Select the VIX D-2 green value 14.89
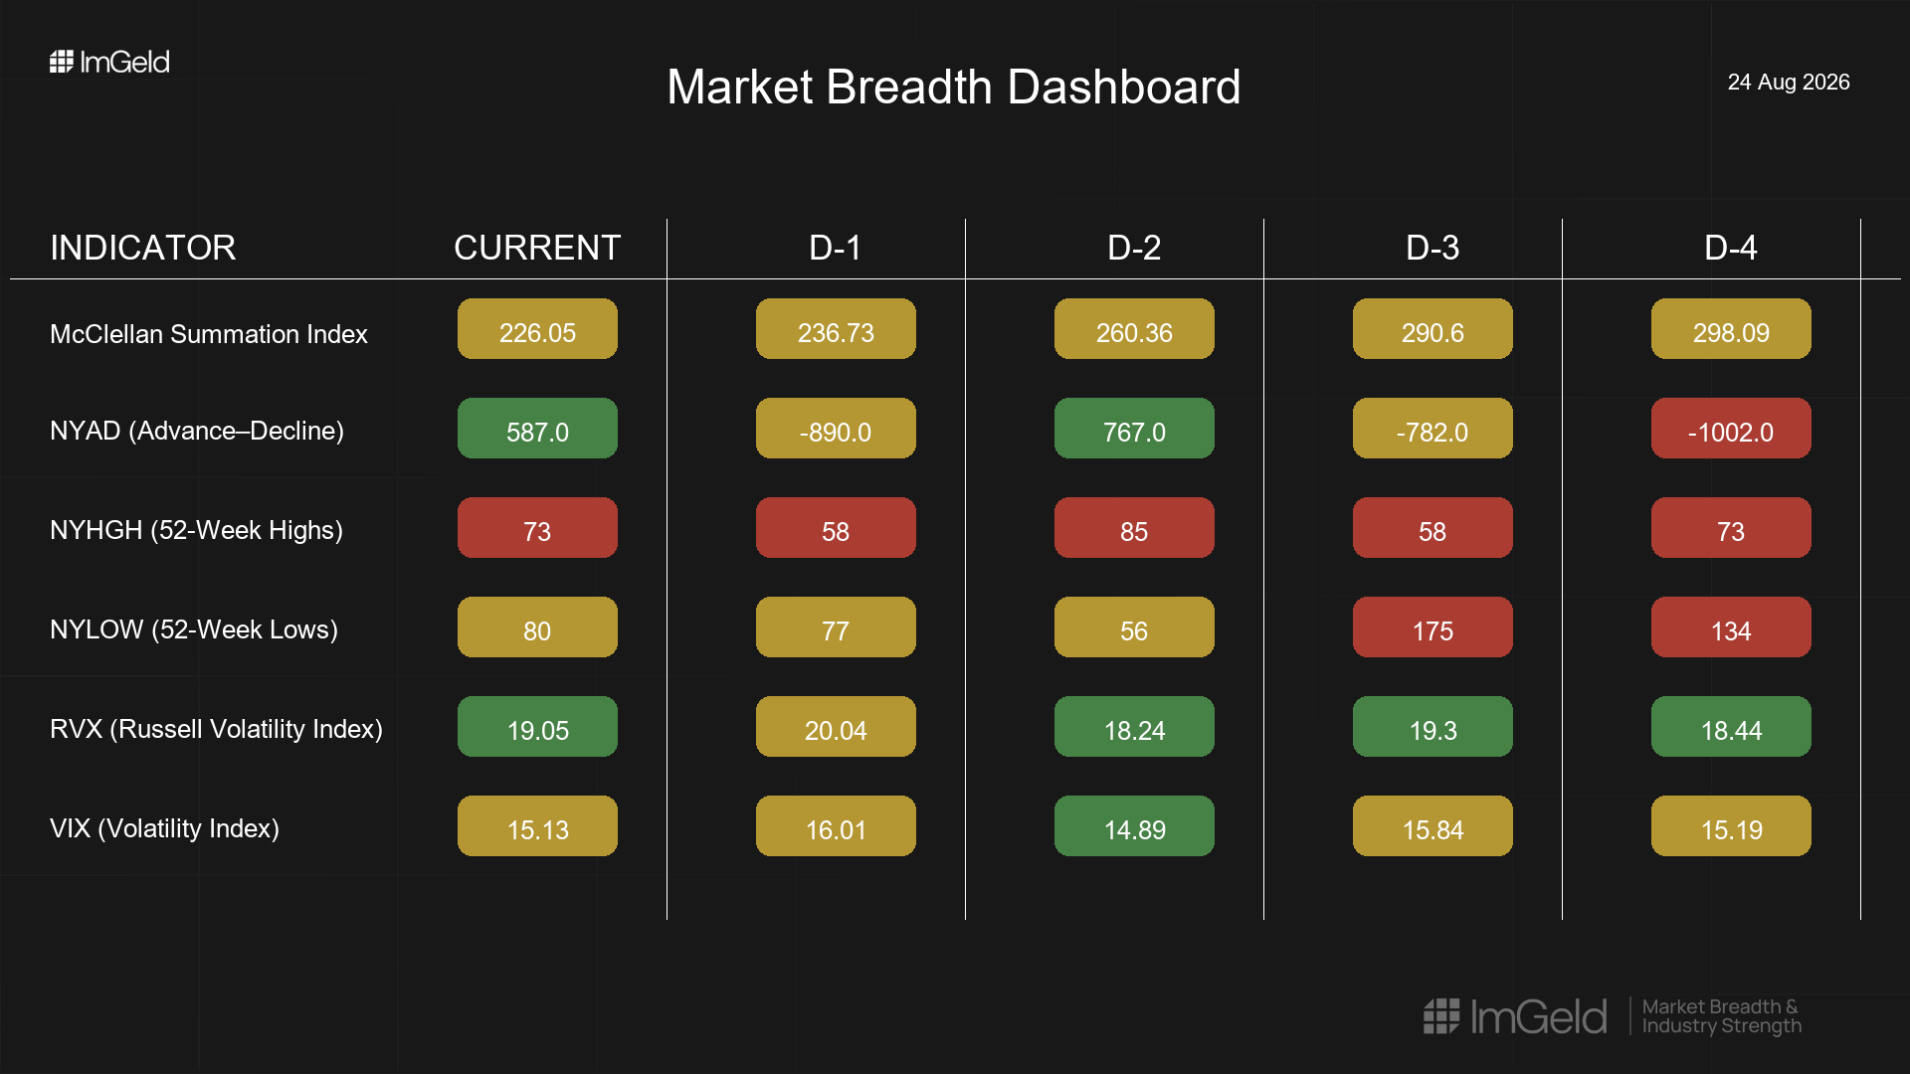This screenshot has width=1910, height=1074. 1134,826
